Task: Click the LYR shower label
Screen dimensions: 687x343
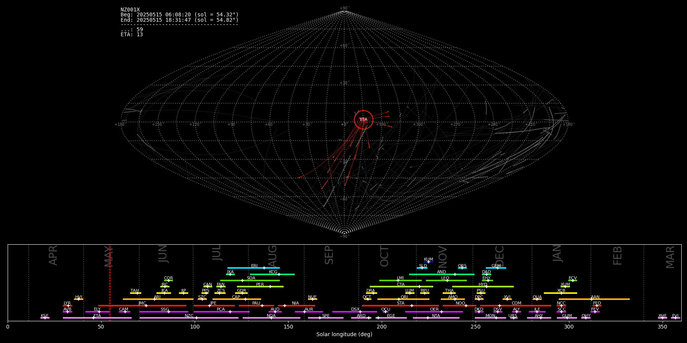Action: (67, 303)
